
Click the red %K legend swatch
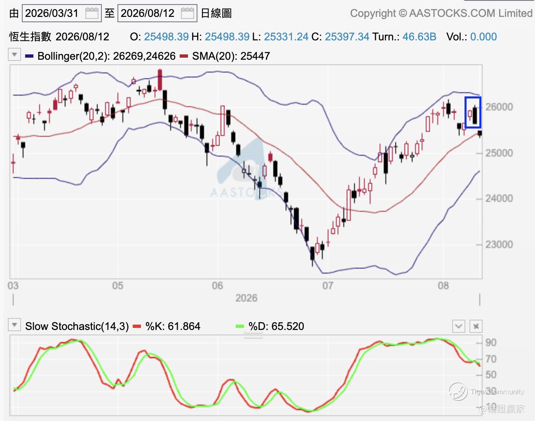[x=137, y=326]
